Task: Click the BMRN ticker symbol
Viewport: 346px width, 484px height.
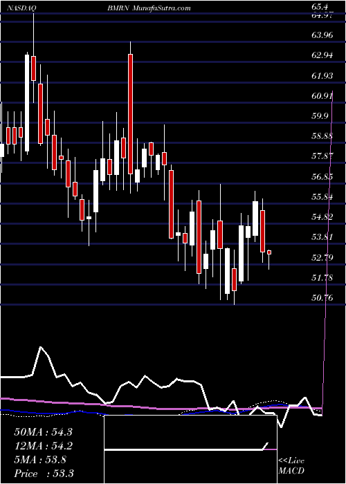Action: 118,8
